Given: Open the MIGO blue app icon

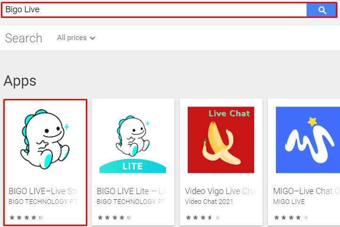Looking at the screenshot, I should click(307, 140).
